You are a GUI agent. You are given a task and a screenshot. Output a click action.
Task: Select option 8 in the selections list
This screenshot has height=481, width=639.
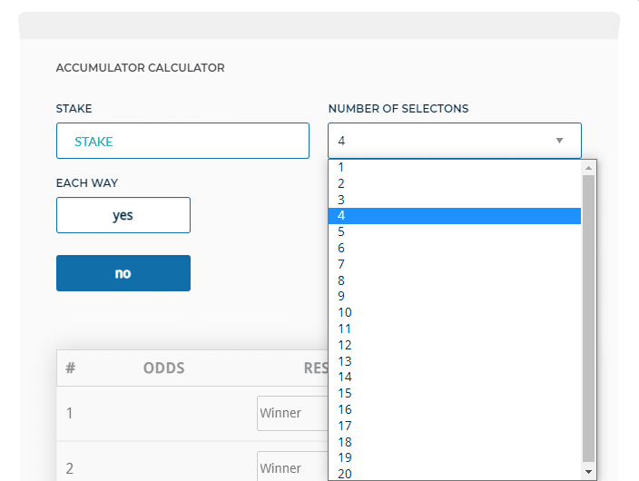[455, 280]
